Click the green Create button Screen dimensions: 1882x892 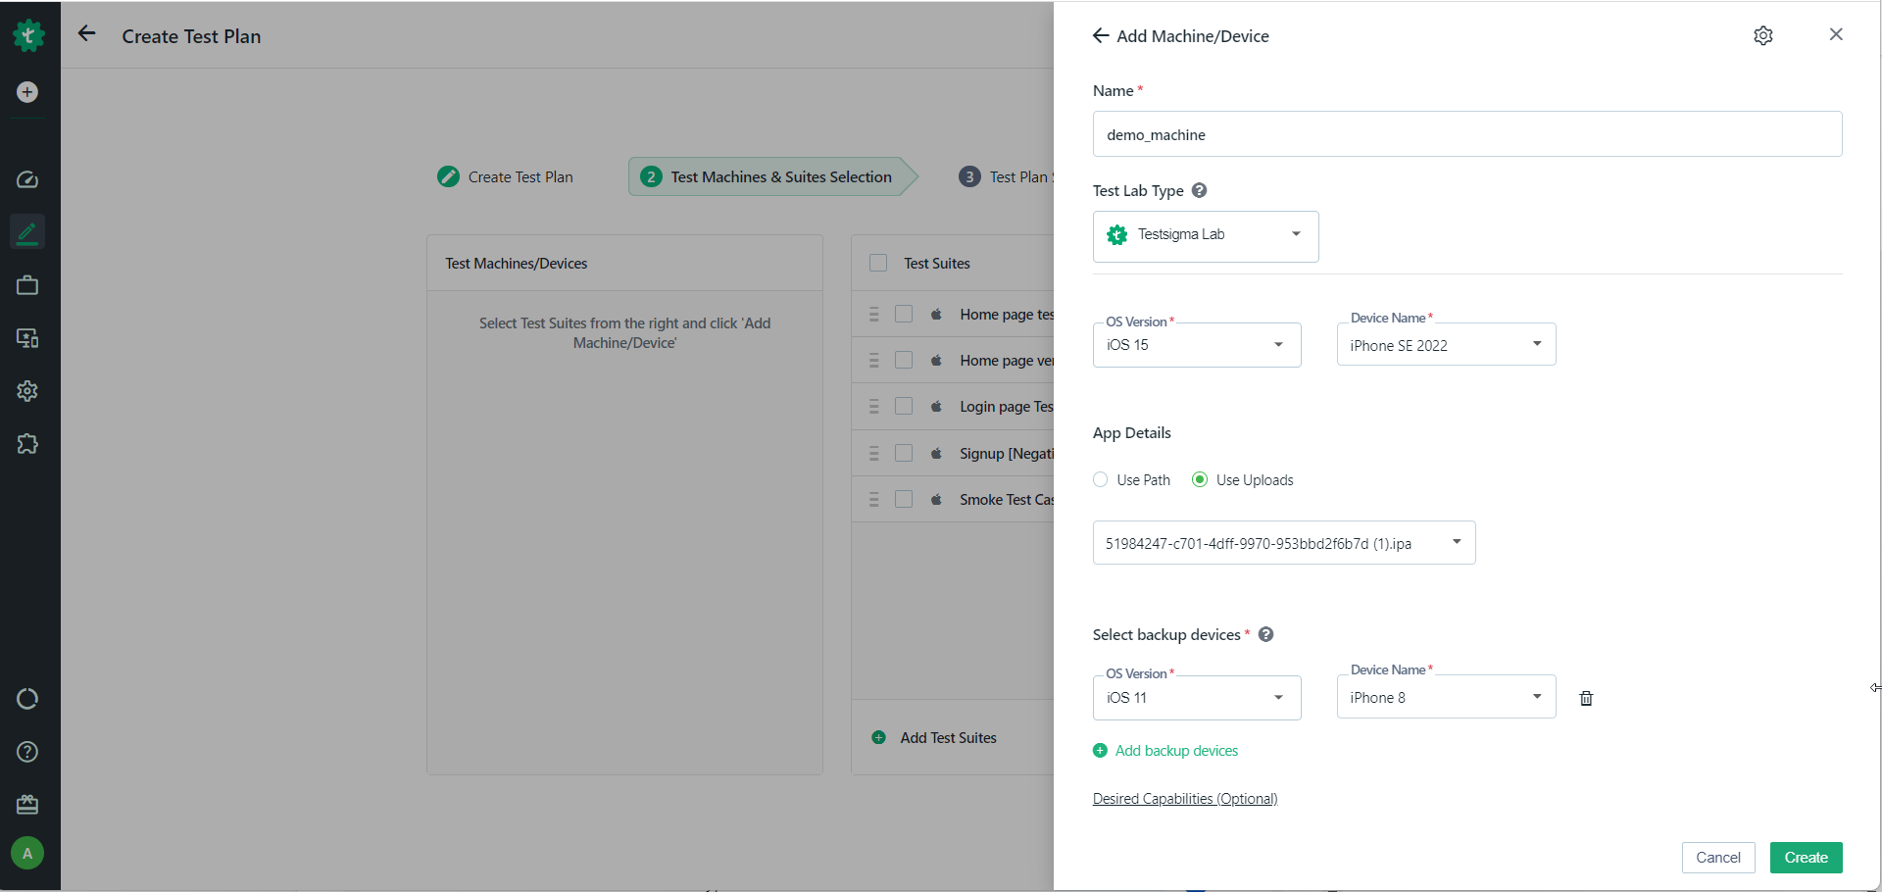point(1807,858)
